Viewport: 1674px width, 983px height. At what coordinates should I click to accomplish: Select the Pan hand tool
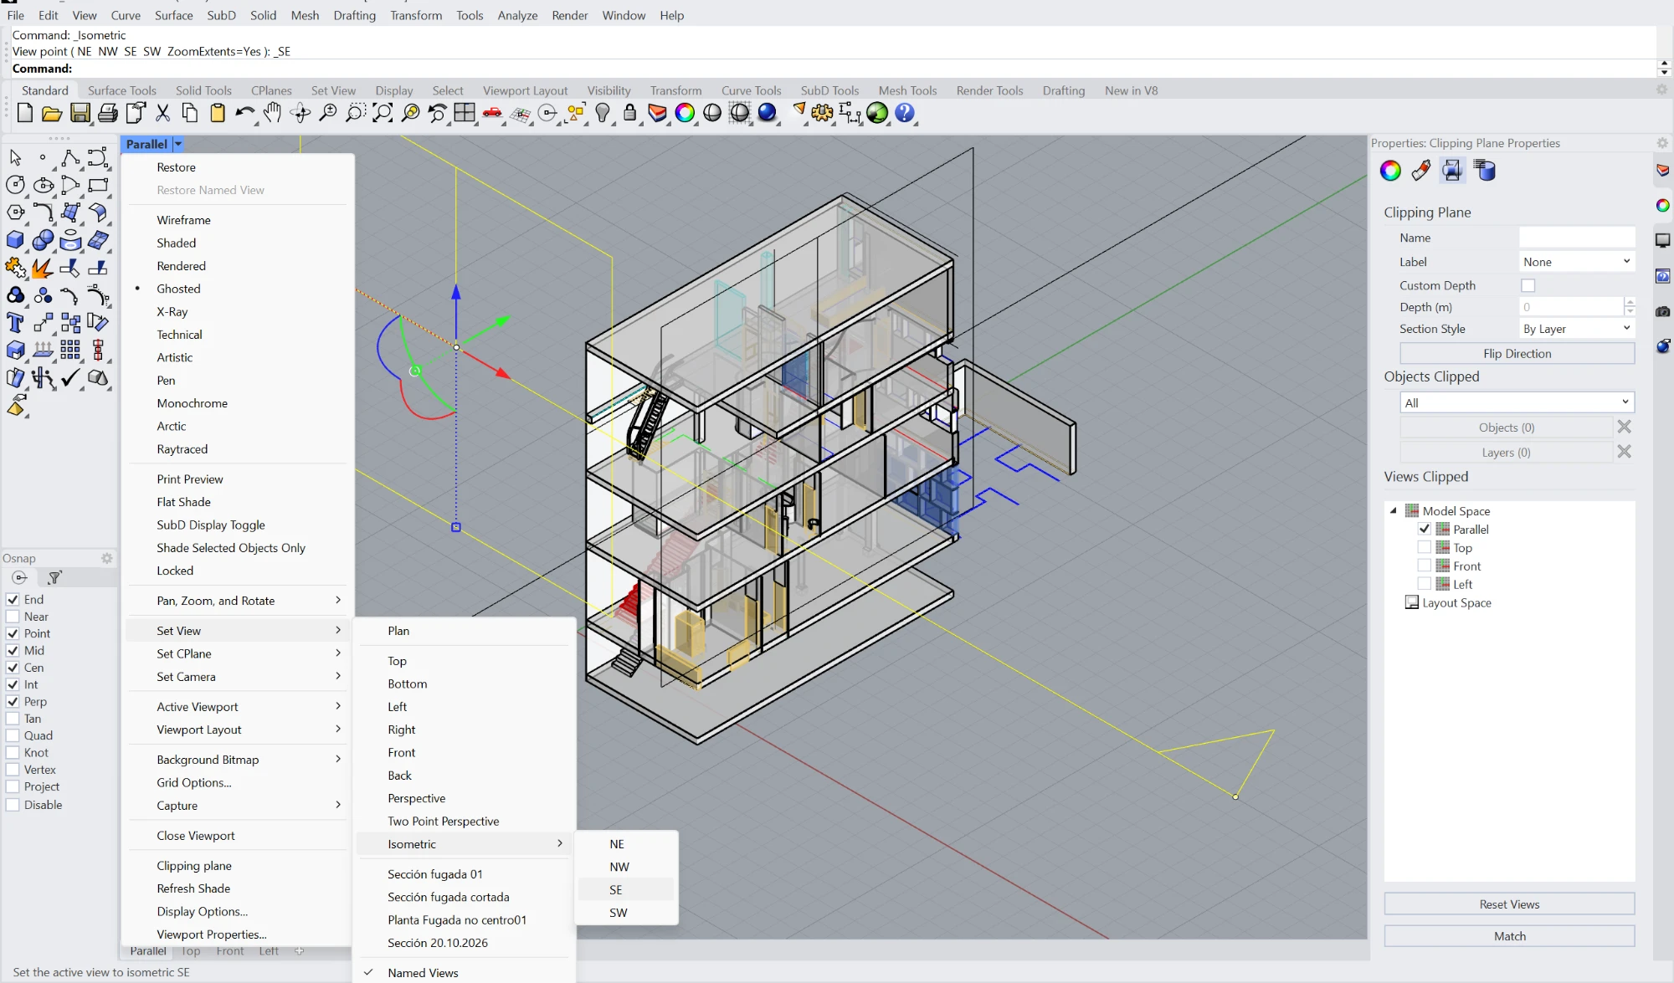click(x=272, y=113)
